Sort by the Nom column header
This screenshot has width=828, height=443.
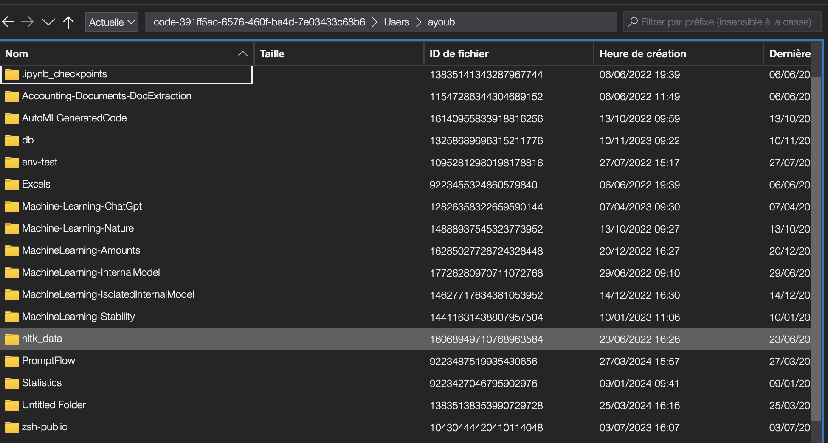127,54
